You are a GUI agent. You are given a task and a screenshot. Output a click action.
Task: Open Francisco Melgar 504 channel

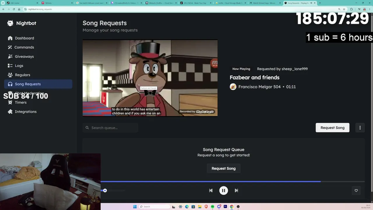point(260,87)
